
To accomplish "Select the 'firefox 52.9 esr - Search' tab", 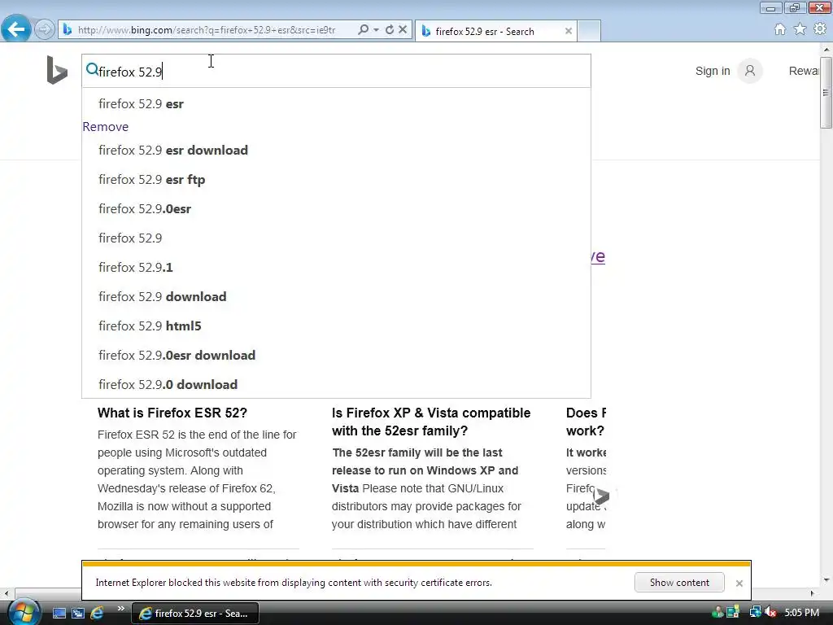I will (495, 32).
